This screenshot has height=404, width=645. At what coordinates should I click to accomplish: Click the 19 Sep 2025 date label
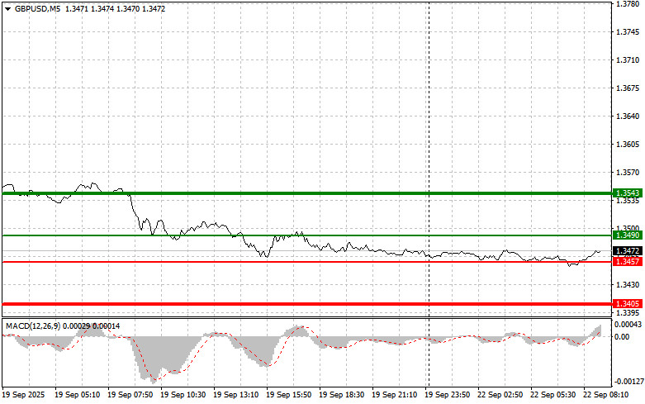click(26, 396)
